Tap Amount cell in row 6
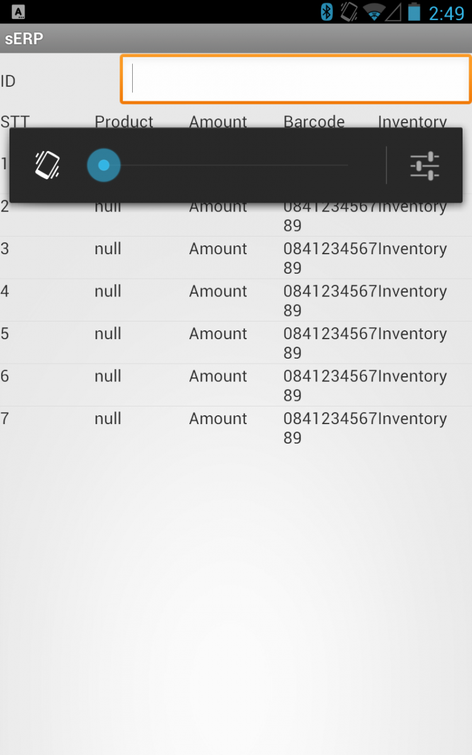Image resolution: width=472 pixels, height=755 pixels. [x=218, y=376]
